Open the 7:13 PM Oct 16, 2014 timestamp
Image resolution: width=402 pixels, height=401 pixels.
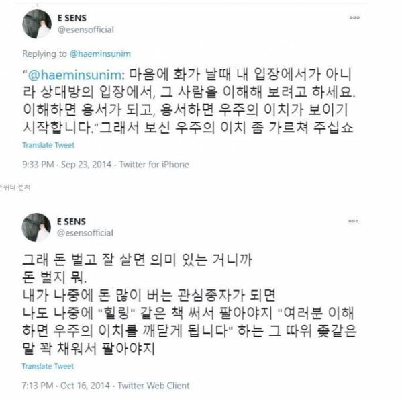[x=66, y=386]
